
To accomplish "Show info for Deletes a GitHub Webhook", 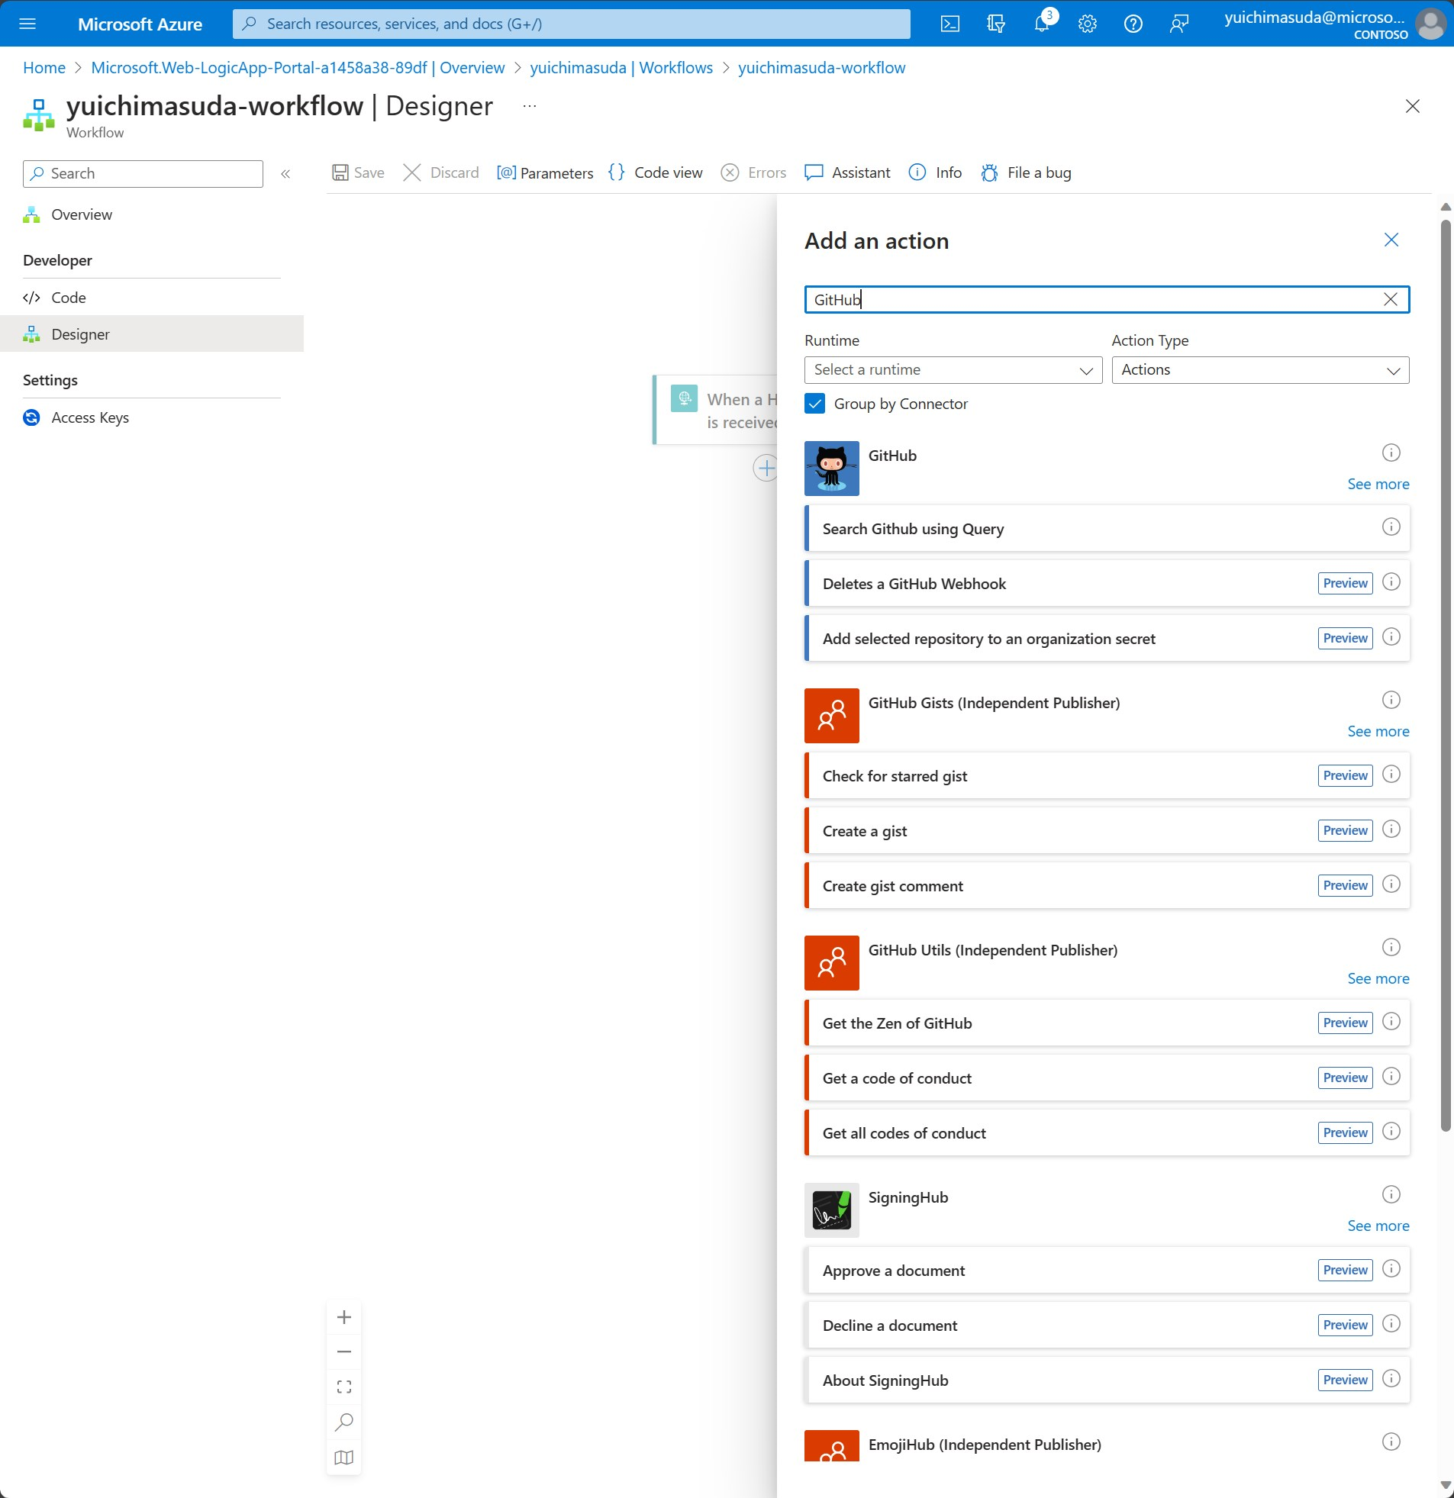I will 1391,582.
